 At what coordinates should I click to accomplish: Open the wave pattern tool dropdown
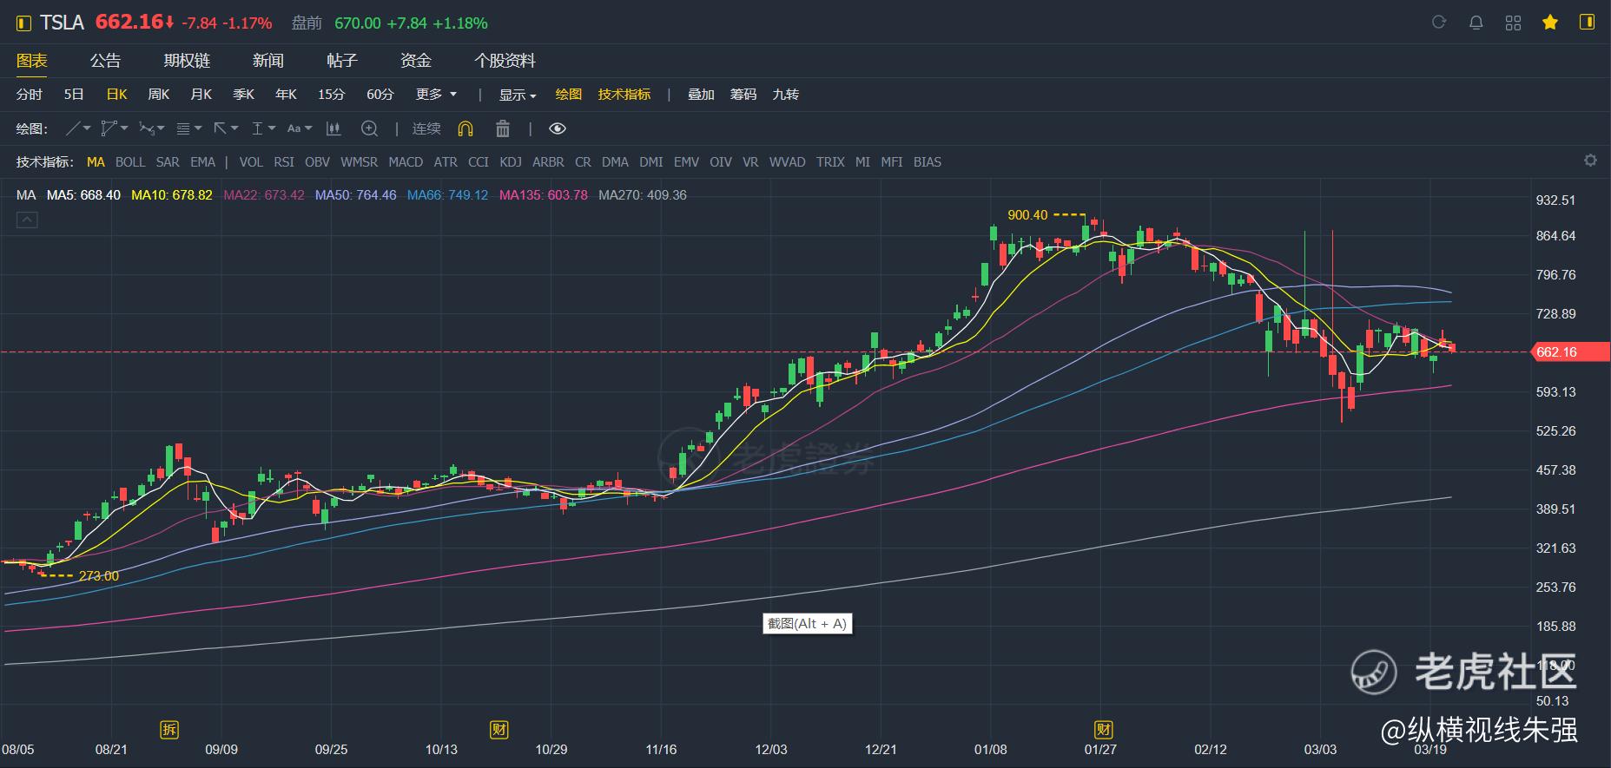[x=152, y=128]
